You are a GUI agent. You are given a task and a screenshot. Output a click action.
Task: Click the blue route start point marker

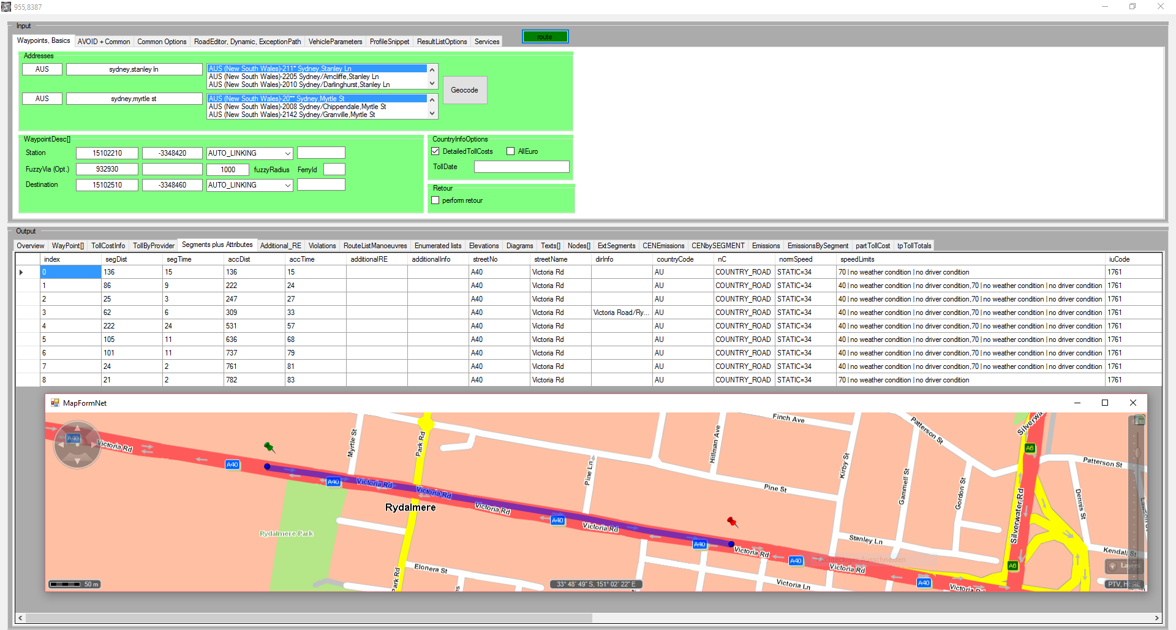point(267,466)
